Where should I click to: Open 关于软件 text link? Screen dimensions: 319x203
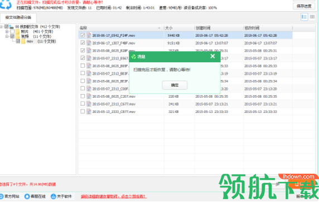click(65, 196)
